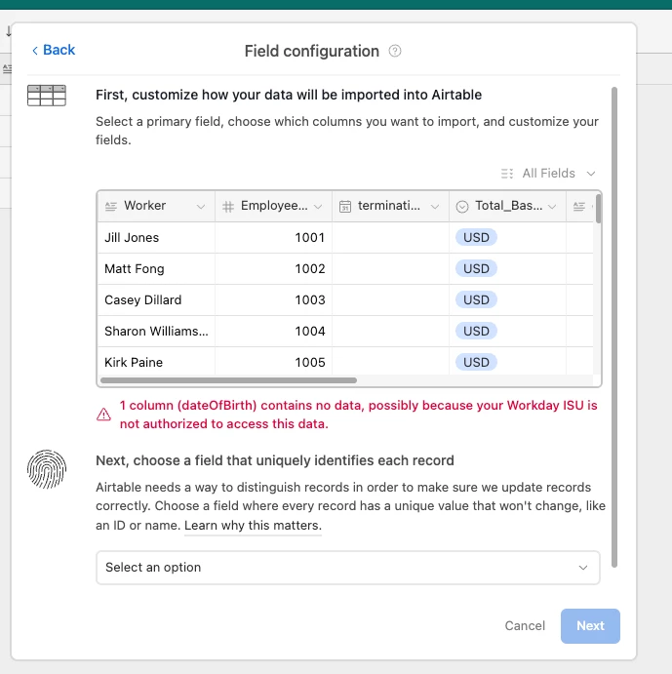This screenshot has width=672, height=674.
Task: Open the Select an option dropdown
Action: 348,568
